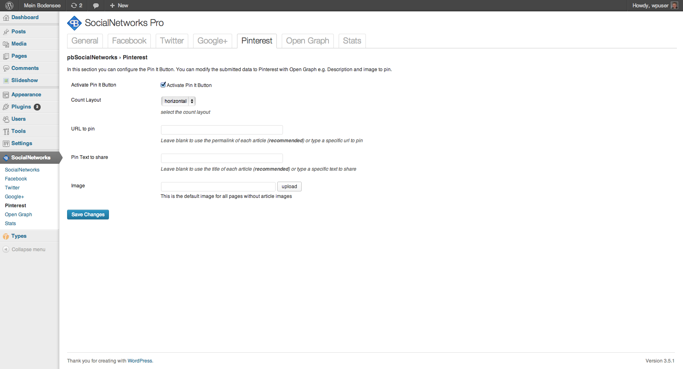This screenshot has width=683, height=369.
Task: Go to Pages menu item
Action: click(x=19, y=56)
